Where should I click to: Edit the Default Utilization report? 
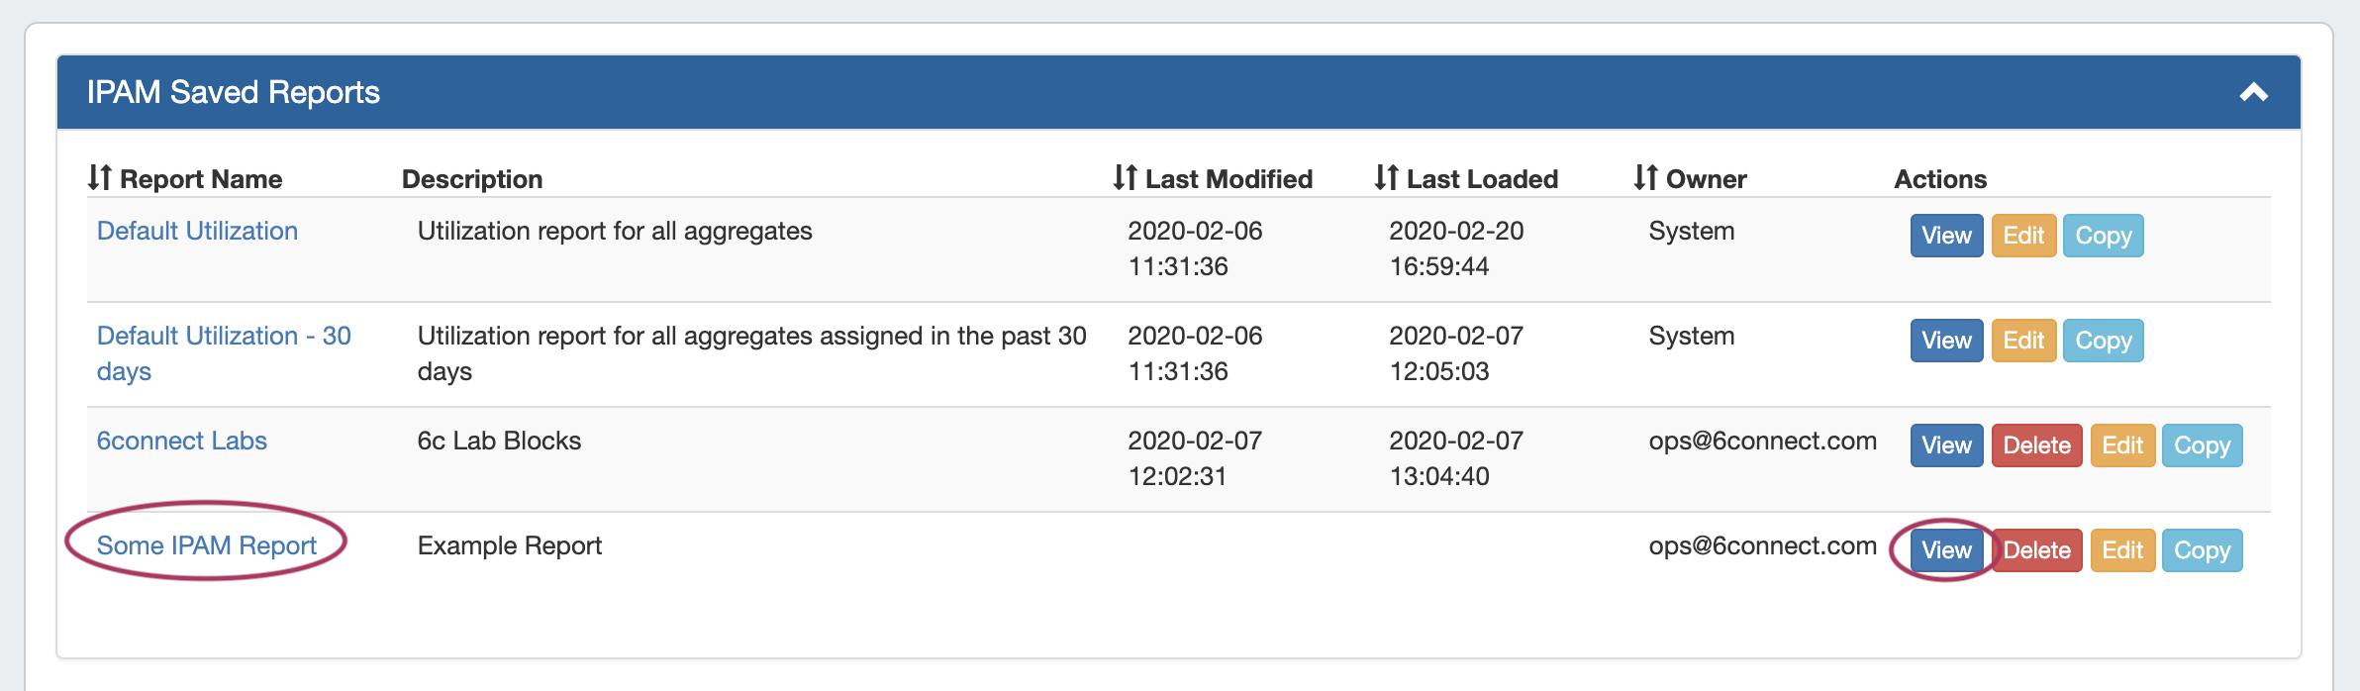point(2023,236)
